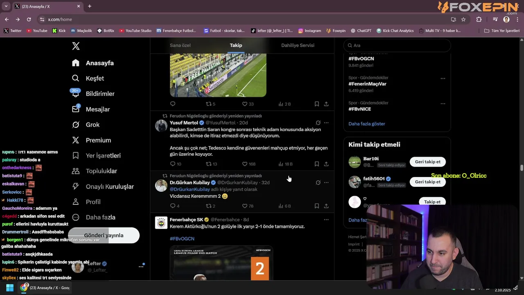This screenshot has height=295, width=524.
Task: Open more options for #FBvNICE trend
Action: (x=443, y=104)
